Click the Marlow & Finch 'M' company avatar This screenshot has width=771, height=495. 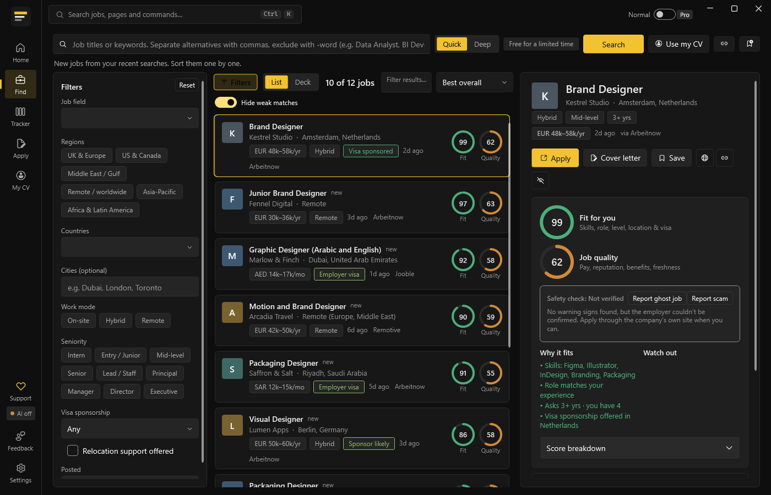tap(232, 256)
